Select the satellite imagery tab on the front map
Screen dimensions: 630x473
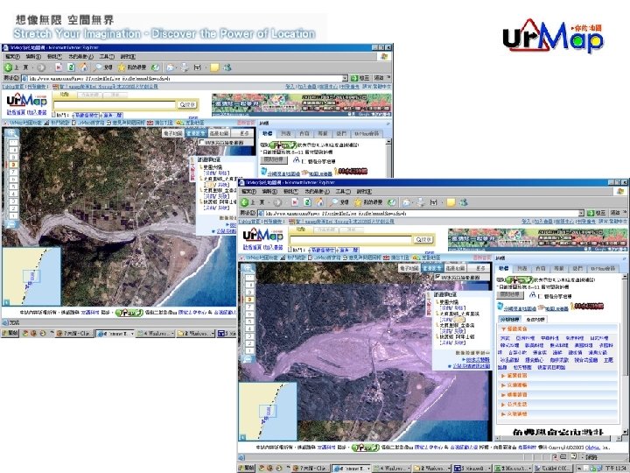pos(432,268)
